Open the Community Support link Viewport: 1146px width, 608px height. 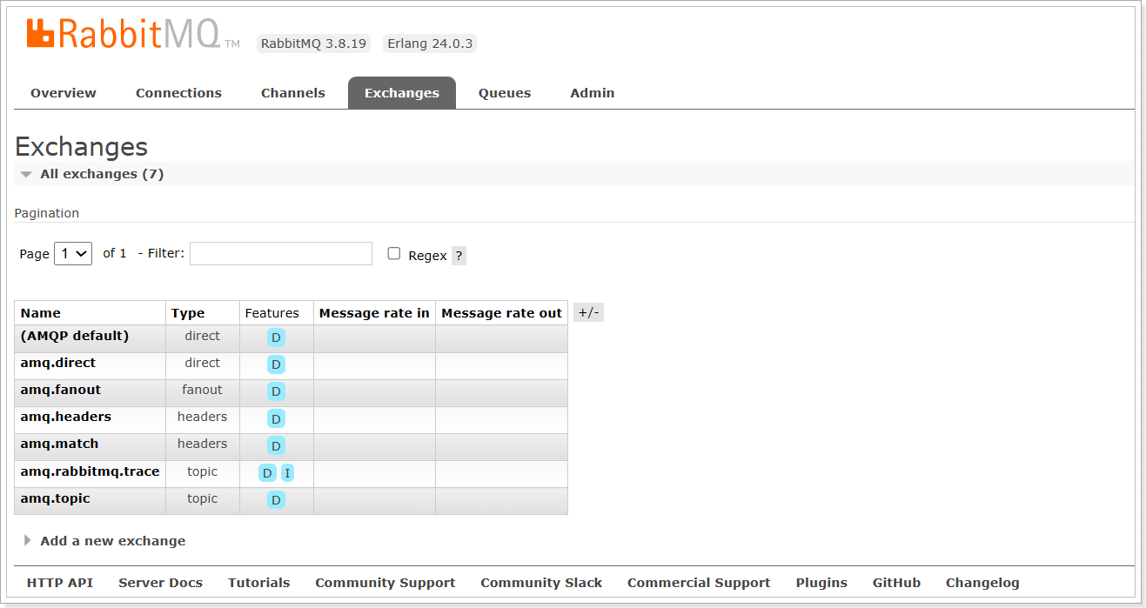385,583
